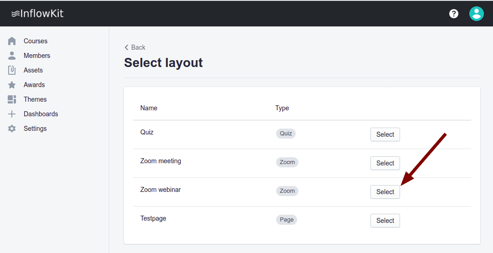Open the Themes menu item

[35, 99]
